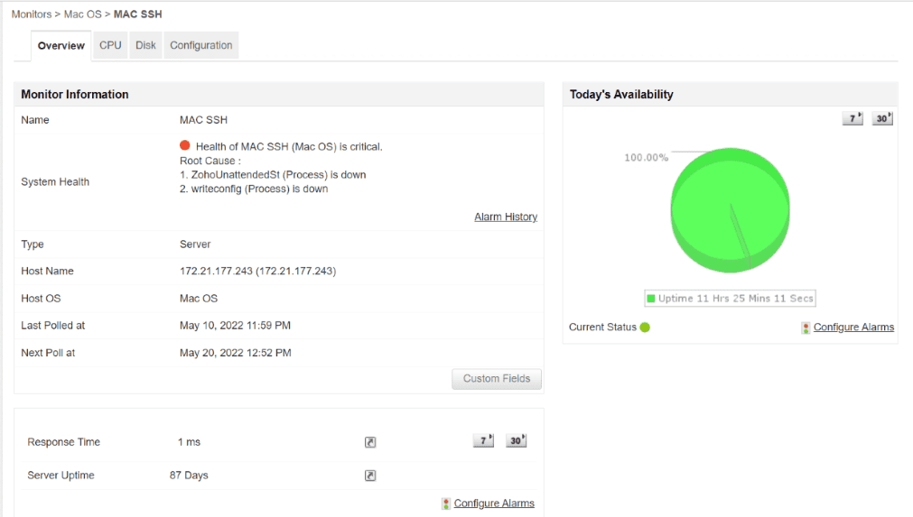The image size is (913, 517).
Task: Click the Custom Fields button
Action: point(497,379)
